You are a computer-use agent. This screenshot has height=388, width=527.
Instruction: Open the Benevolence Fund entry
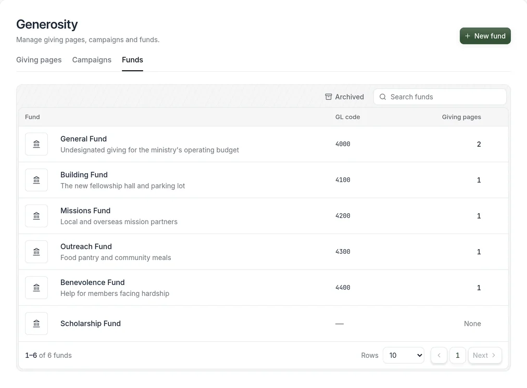click(x=263, y=288)
